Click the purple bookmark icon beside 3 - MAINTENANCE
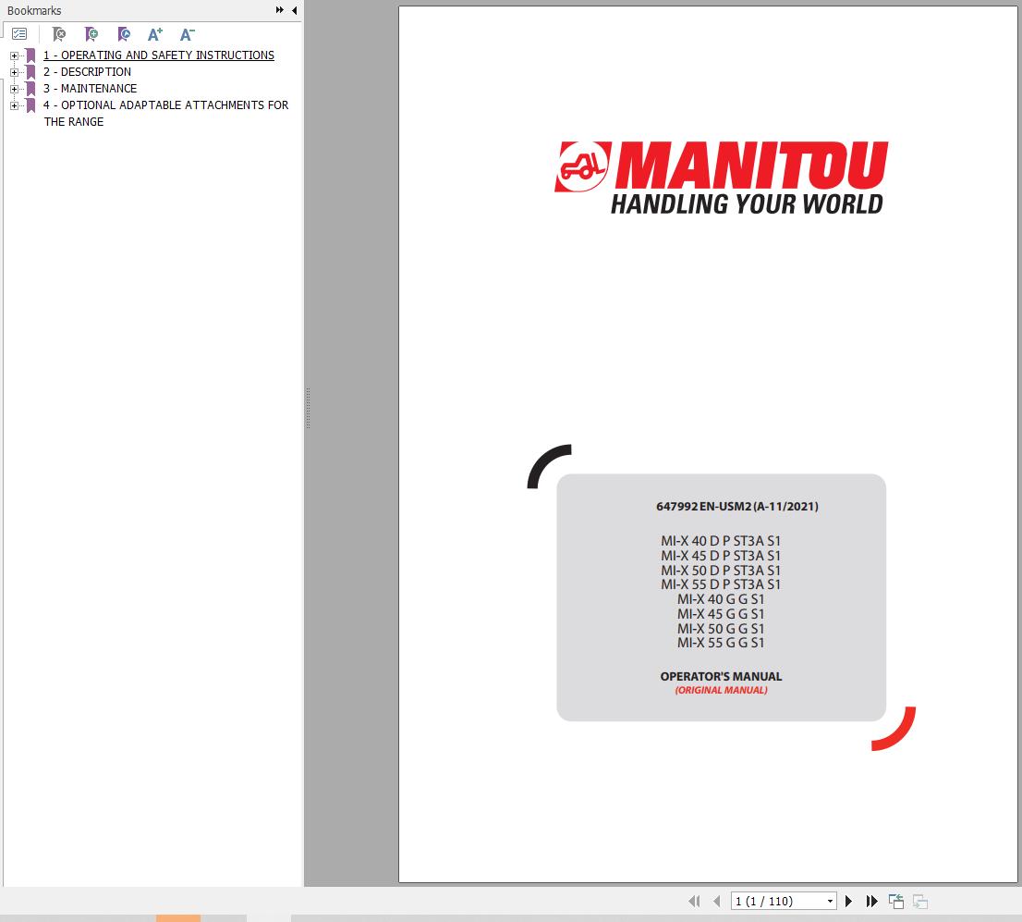The width and height of the screenshot is (1022, 922). [x=30, y=88]
